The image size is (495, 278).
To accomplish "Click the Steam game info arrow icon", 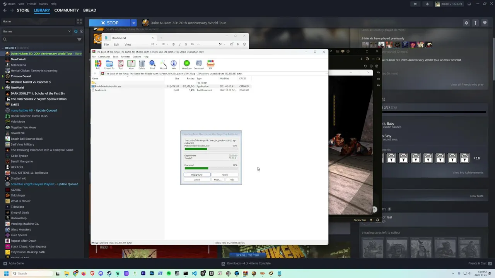I will tap(475, 23).
